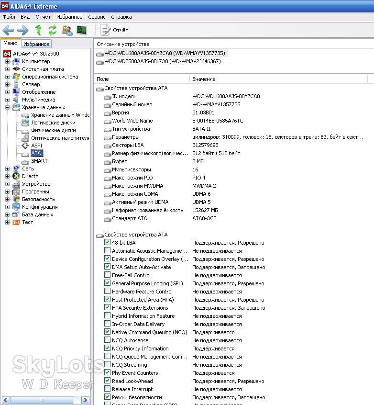Click the Поле column header
The width and height of the screenshot is (374, 405).
(142, 79)
